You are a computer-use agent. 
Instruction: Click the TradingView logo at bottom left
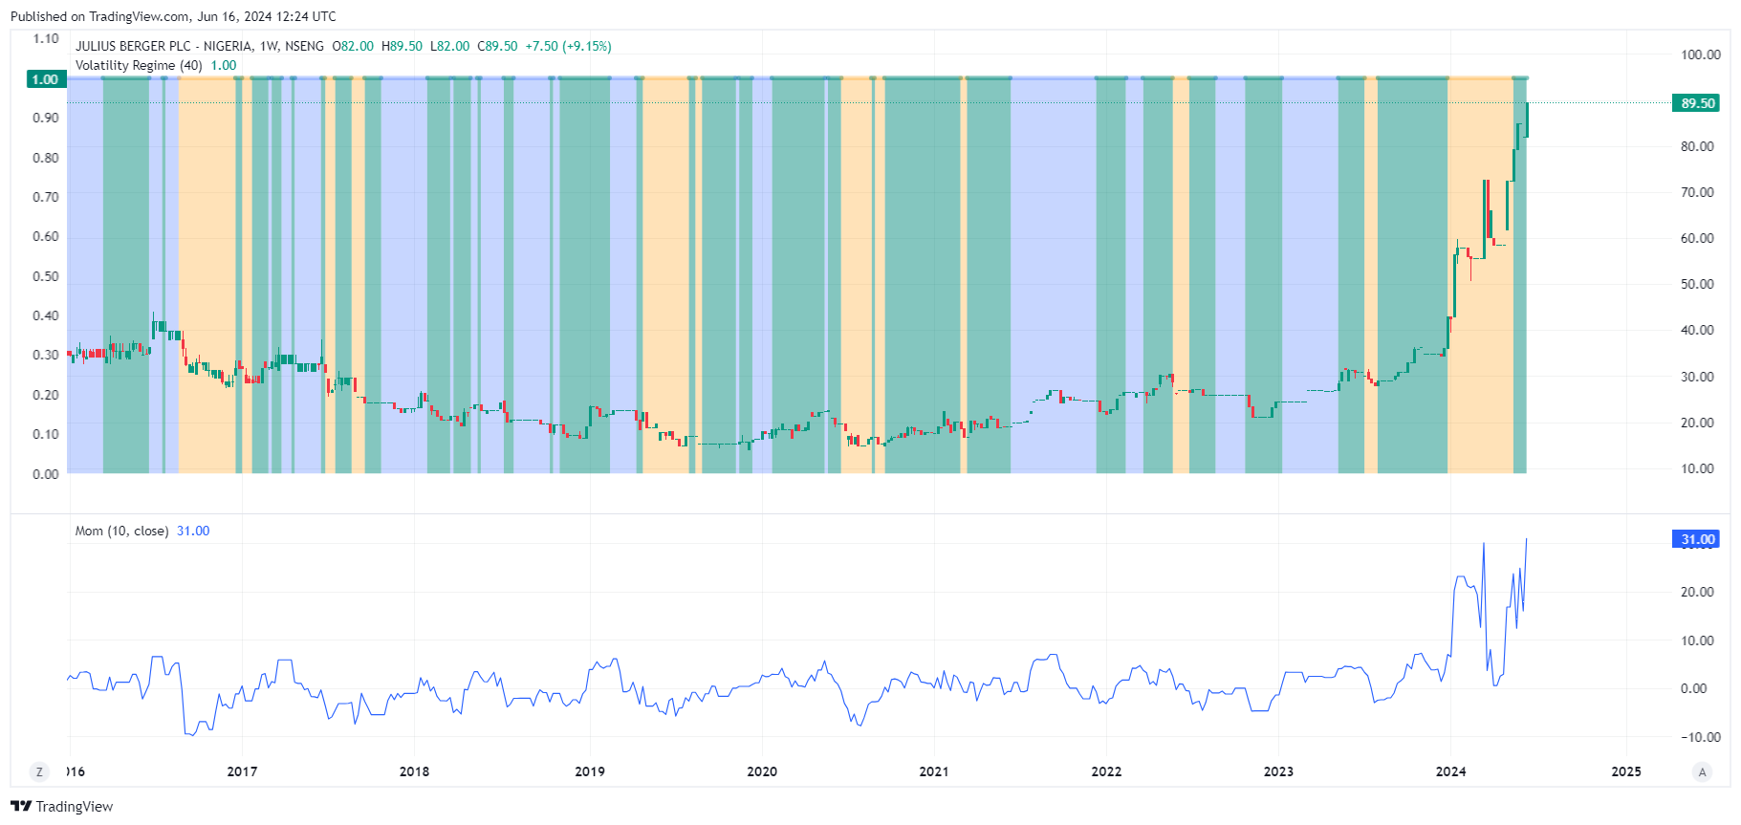[x=61, y=806]
